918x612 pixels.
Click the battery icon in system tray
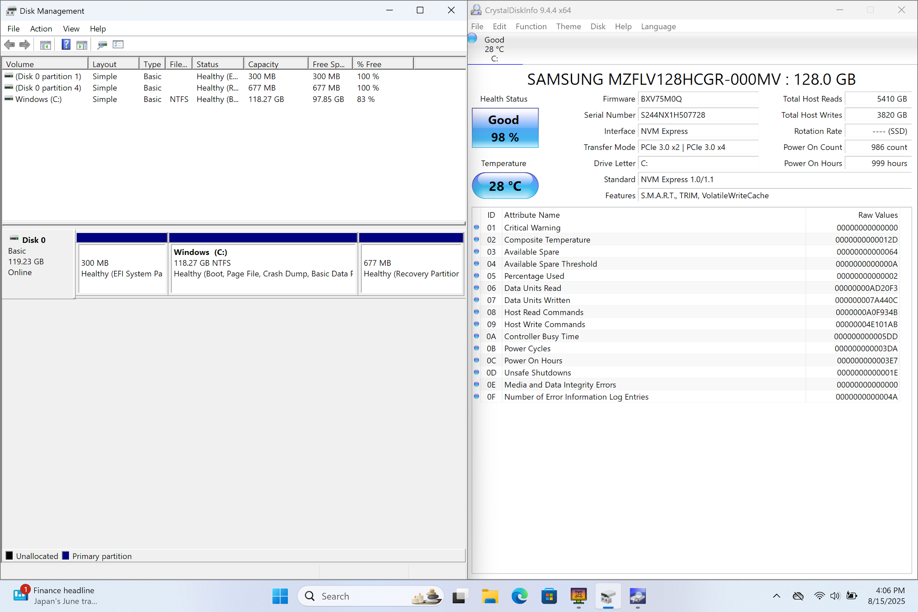pos(852,596)
